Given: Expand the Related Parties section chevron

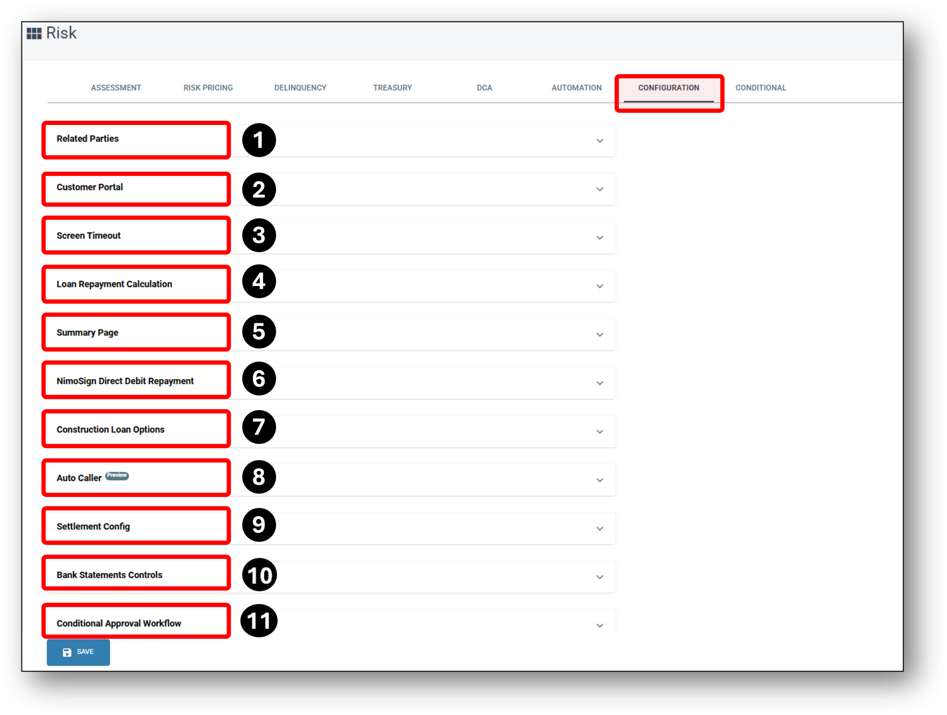Looking at the screenshot, I should click(x=599, y=141).
